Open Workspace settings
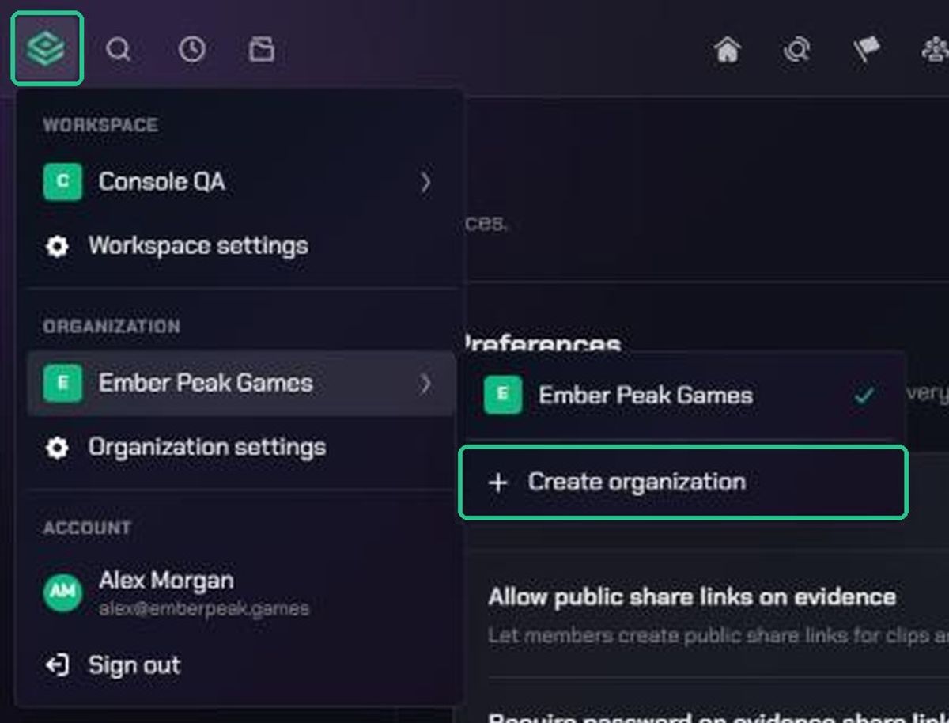 point(240,246)
